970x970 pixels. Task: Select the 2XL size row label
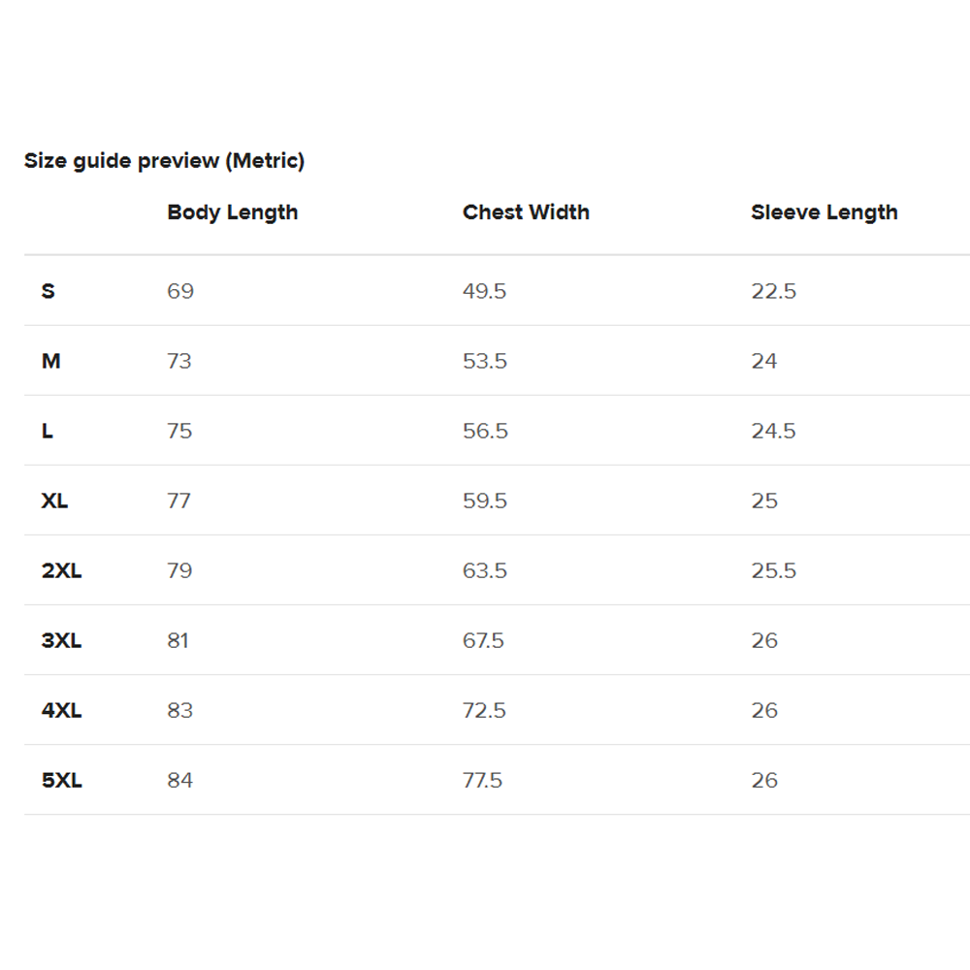coord(61,570)
